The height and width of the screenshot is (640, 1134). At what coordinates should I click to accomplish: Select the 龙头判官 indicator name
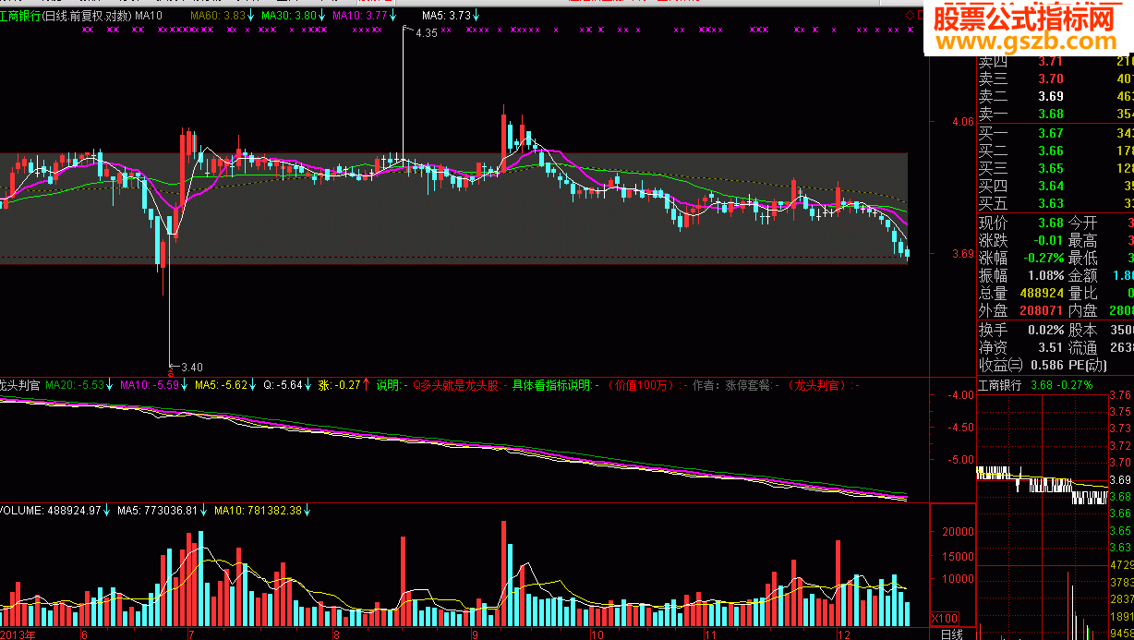pos(19,385)
